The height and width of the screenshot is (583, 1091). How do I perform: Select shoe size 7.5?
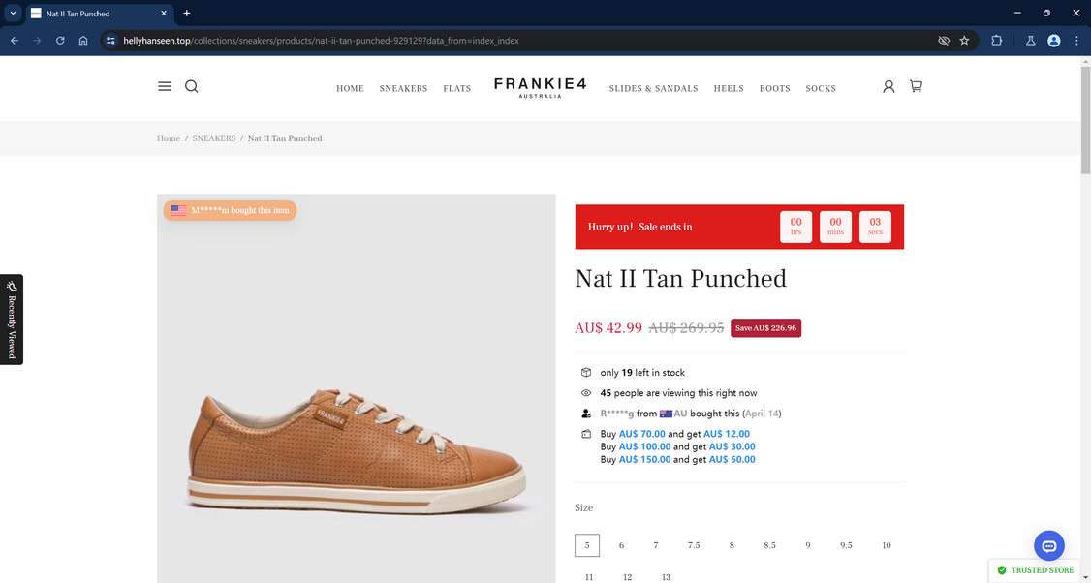(694, 545)
